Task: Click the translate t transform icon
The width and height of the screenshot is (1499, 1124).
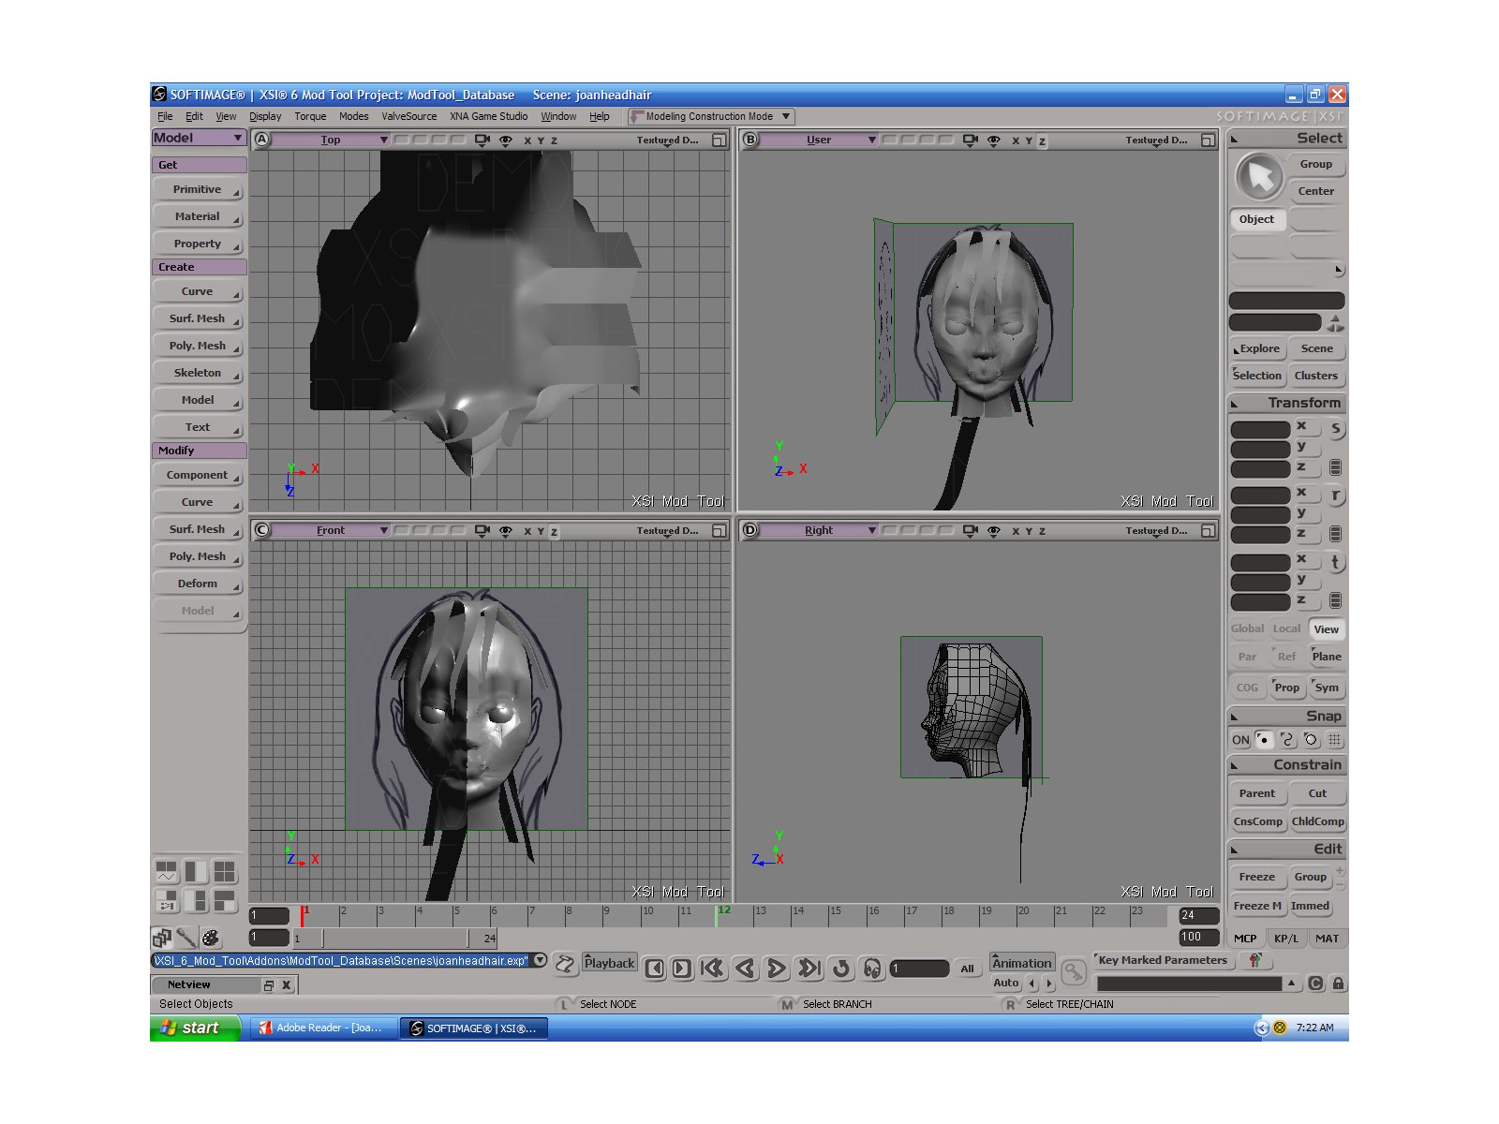Action: pos(1335,562)
